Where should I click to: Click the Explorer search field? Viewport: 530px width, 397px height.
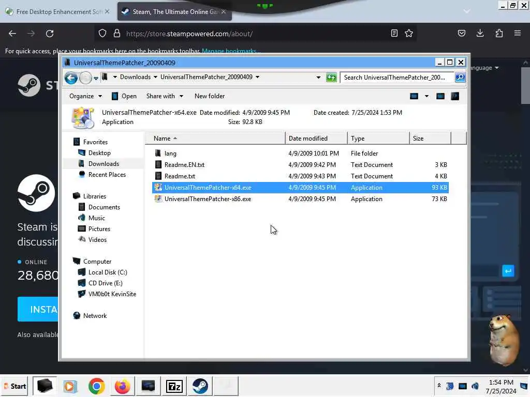tap(397, 78)
